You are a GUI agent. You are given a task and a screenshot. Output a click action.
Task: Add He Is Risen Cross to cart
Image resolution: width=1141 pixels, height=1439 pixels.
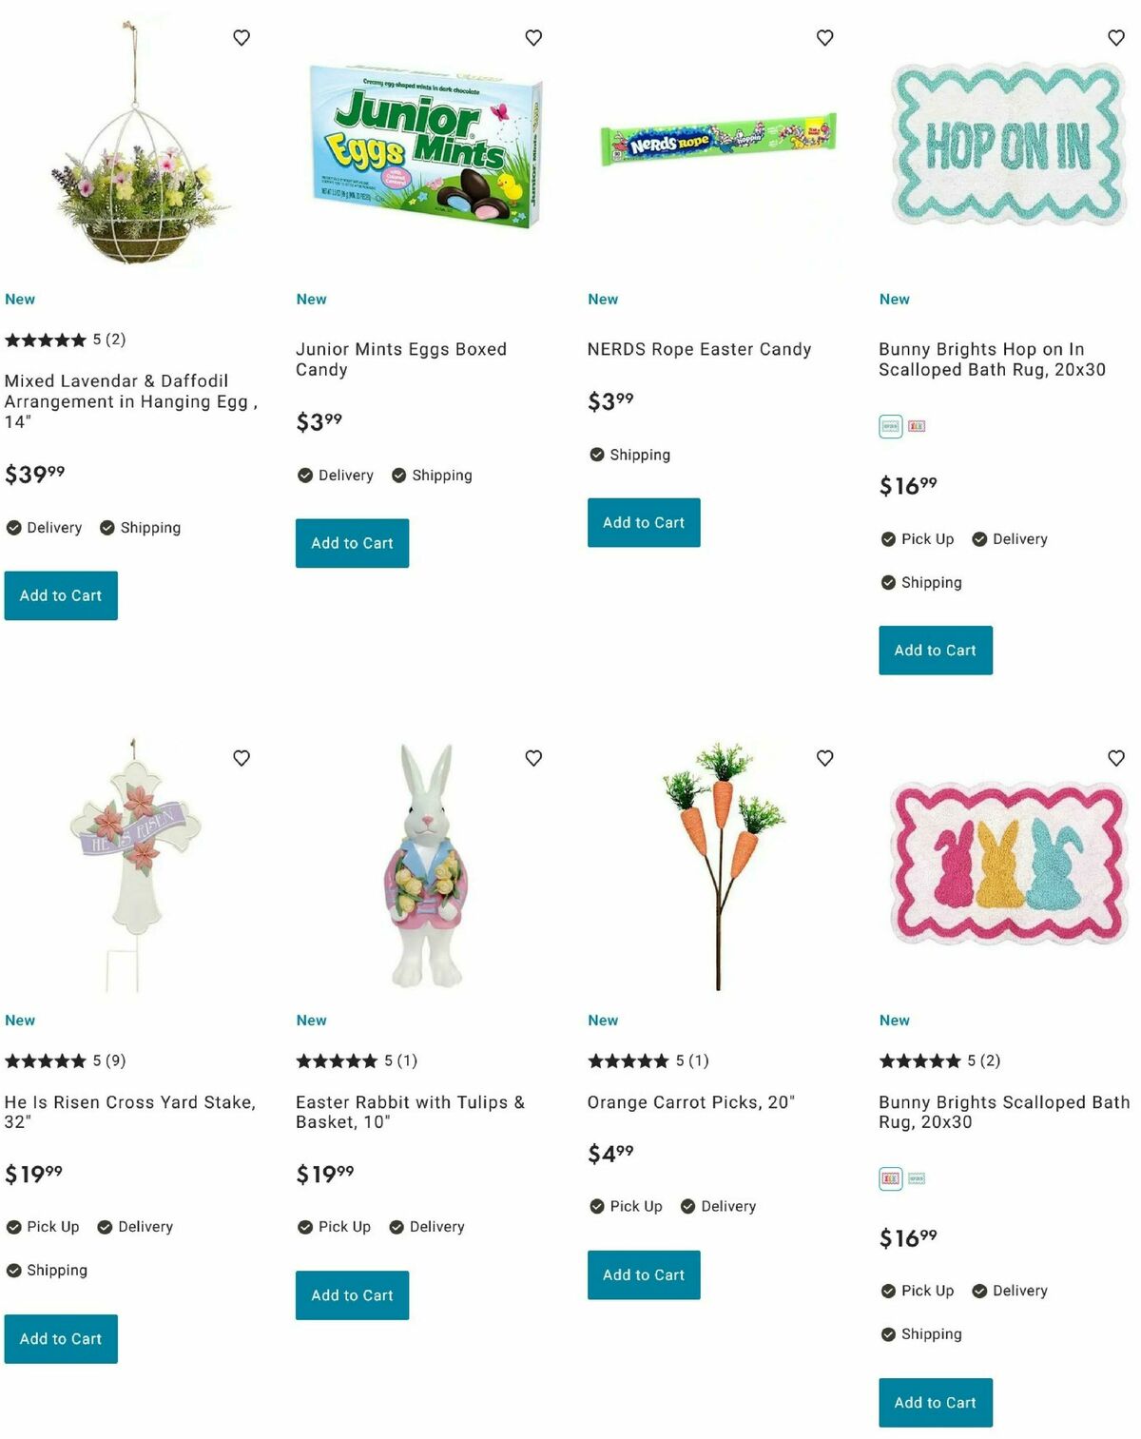point(61,1339)
